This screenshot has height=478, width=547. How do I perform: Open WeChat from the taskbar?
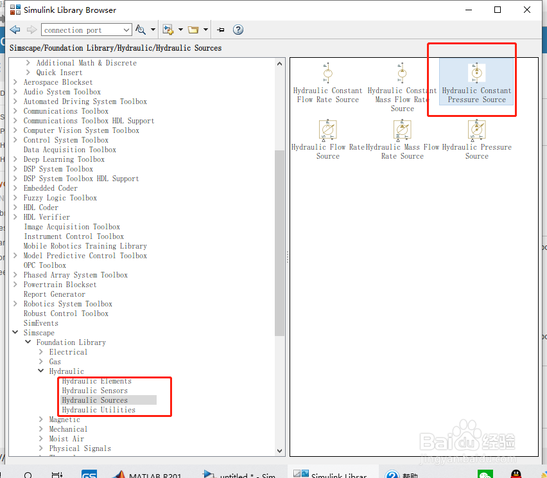pyautogui.click(x=485, y=474)
